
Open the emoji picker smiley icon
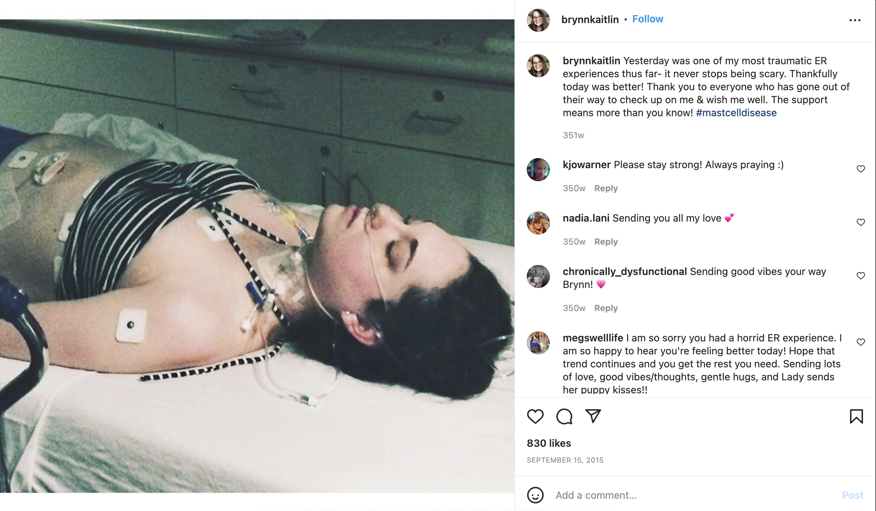[x=535, y=495]
